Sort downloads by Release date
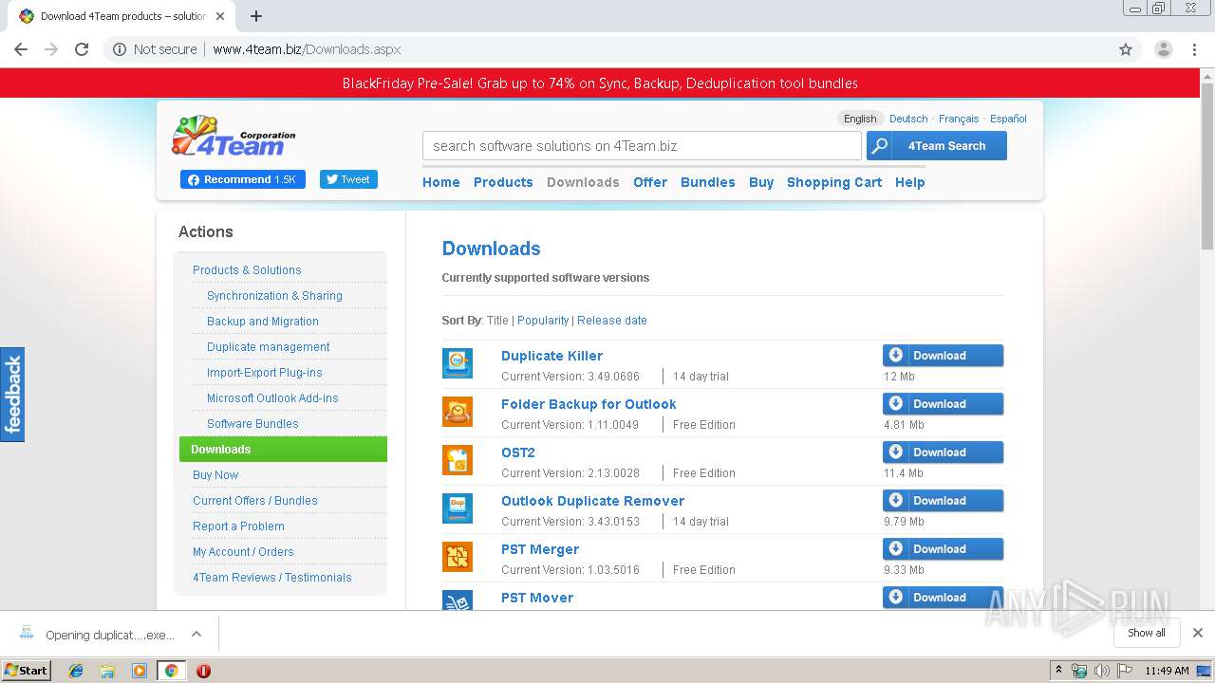1215x683 pixels. (612, 321)
